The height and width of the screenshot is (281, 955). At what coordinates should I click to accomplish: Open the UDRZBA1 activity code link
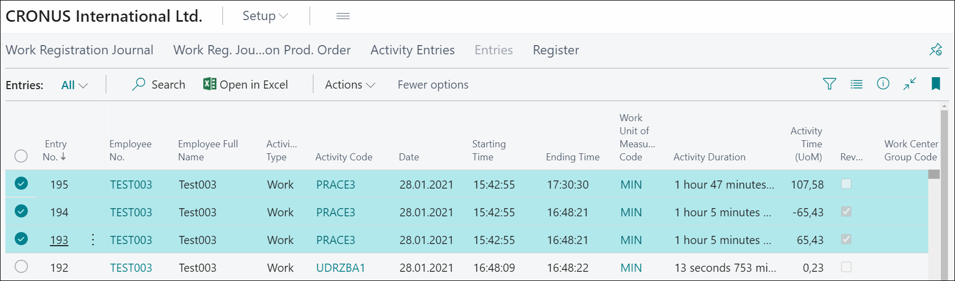pos(341,268)
